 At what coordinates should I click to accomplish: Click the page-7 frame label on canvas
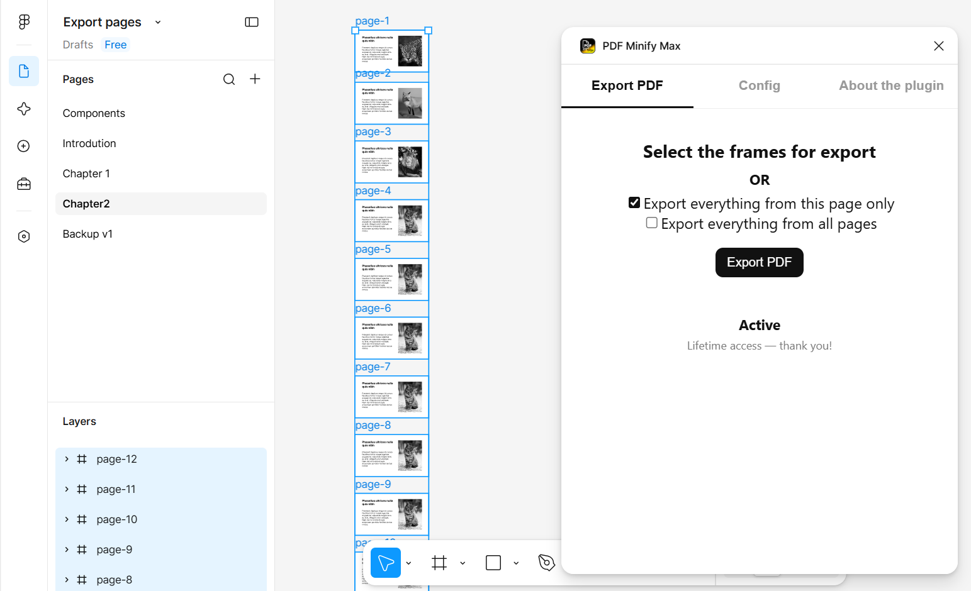click(x=373, y=367)
